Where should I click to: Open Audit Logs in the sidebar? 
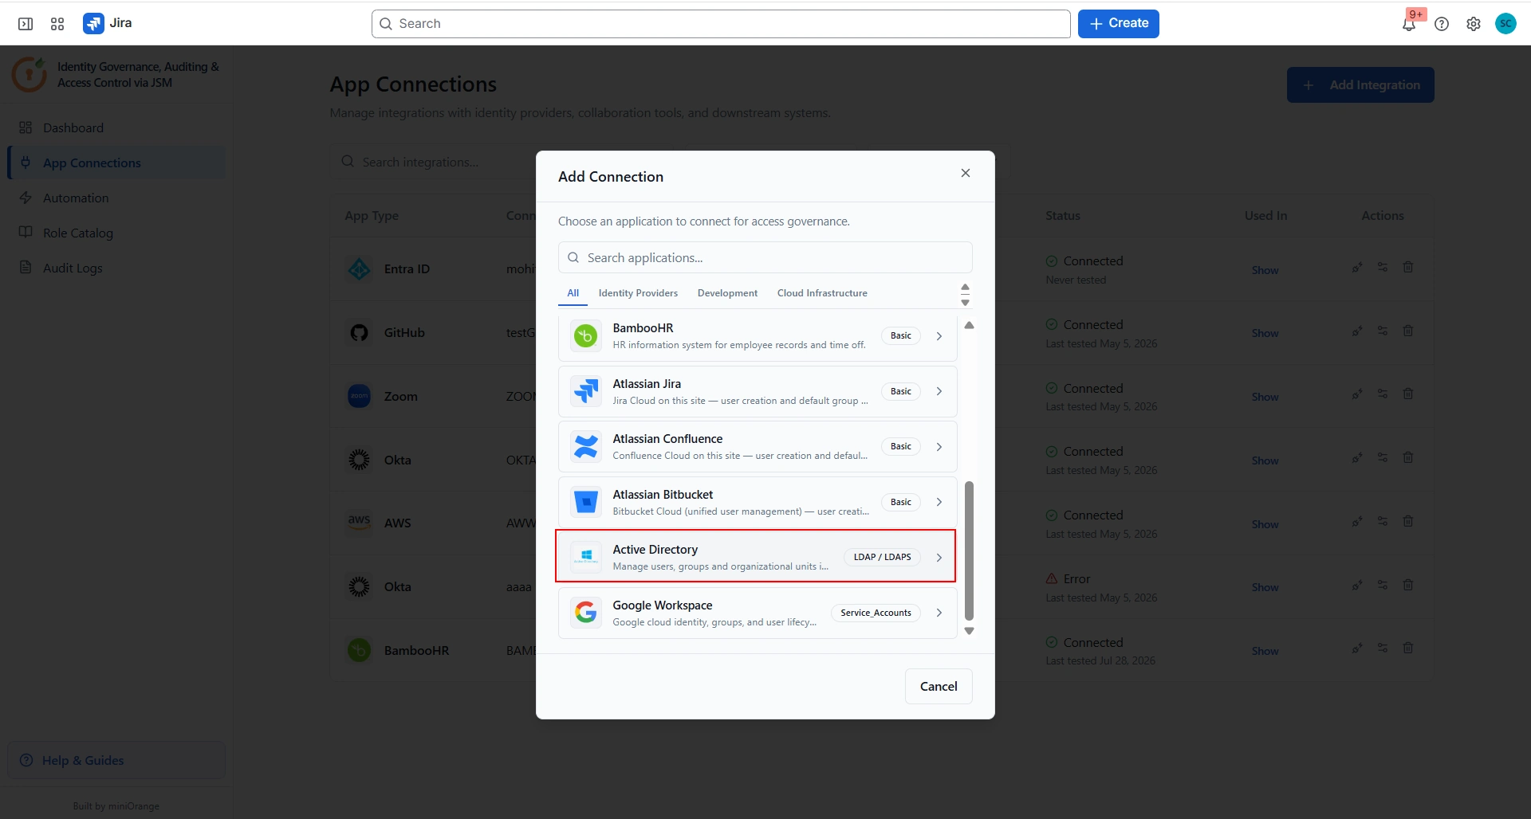coord(116,268)
